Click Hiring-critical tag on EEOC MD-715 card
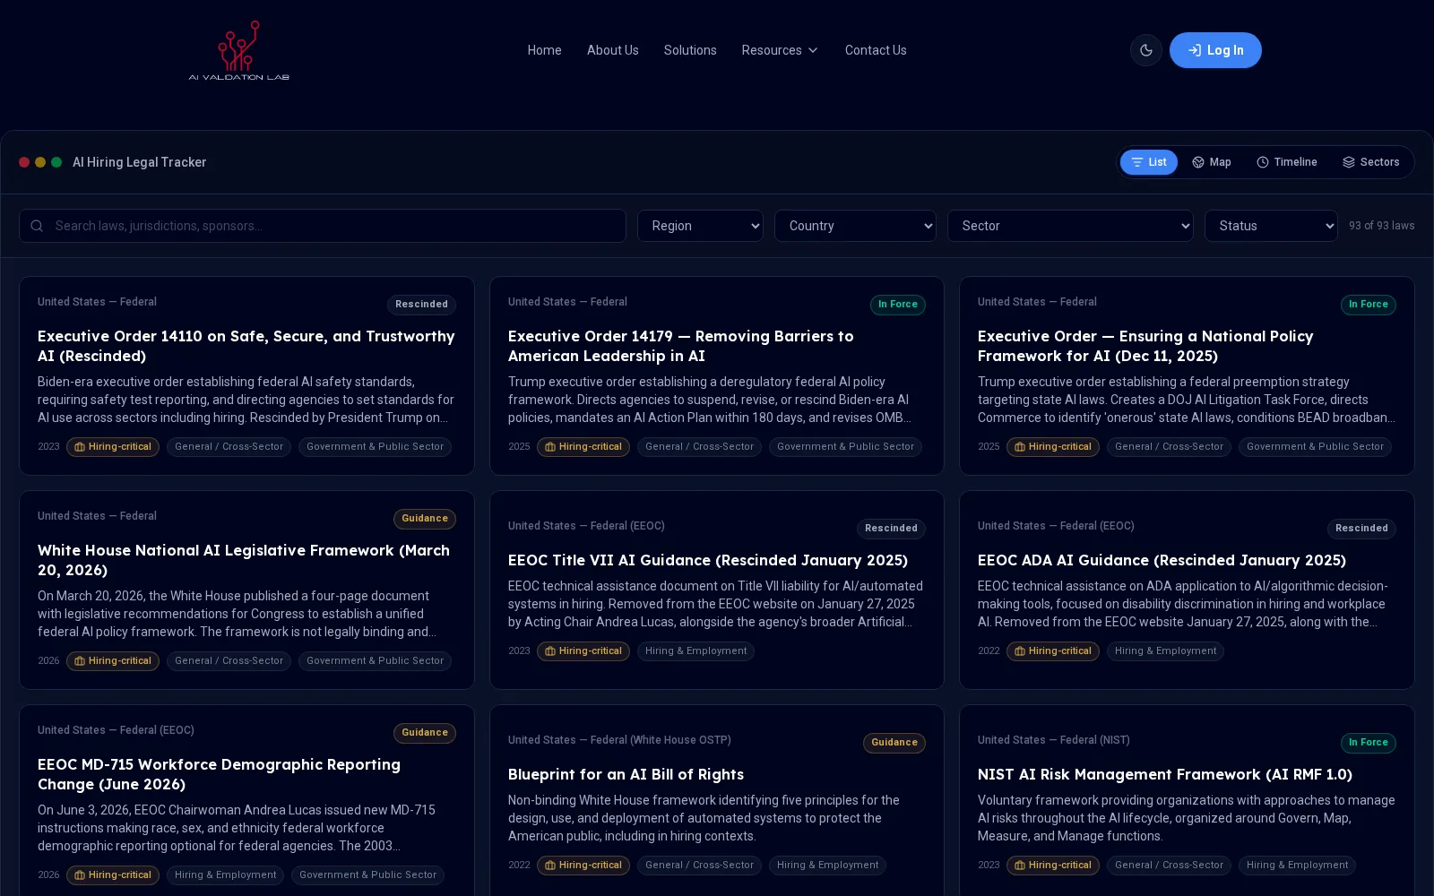 pyautogui.click(x=113, y=875)
